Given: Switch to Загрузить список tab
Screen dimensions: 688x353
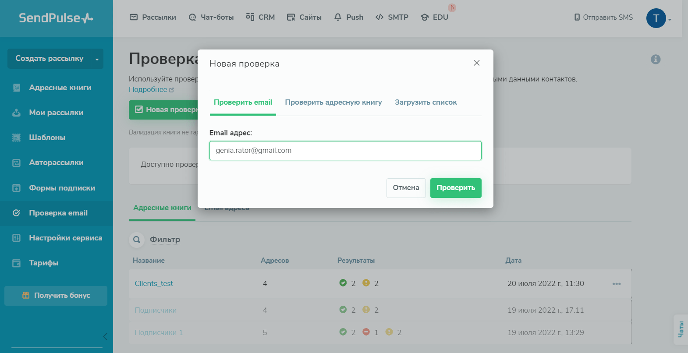Looking at the screenshot, I should pos(426,102).
